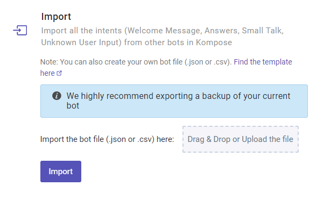Image resolution: width=324 pixels, height=200 pixels.
Task: Open the "Find the template" link
Action: click(263, 62)
